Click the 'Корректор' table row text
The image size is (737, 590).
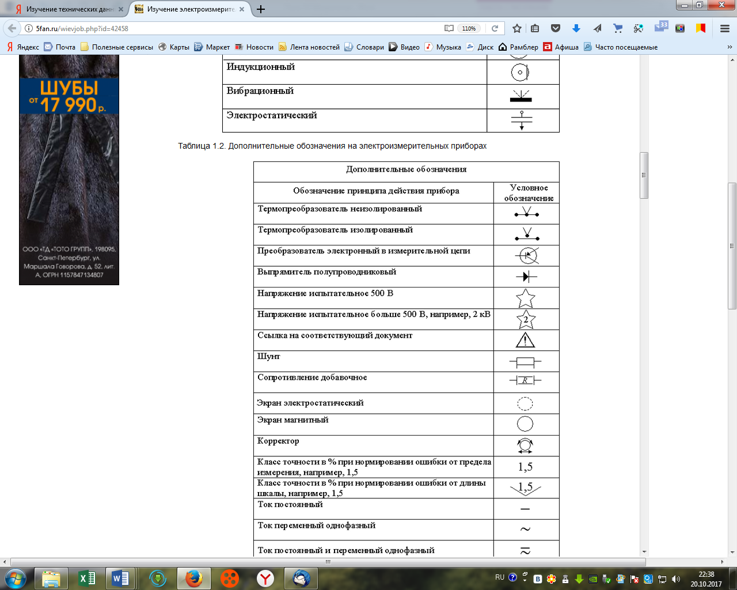(x=278, y=441)
